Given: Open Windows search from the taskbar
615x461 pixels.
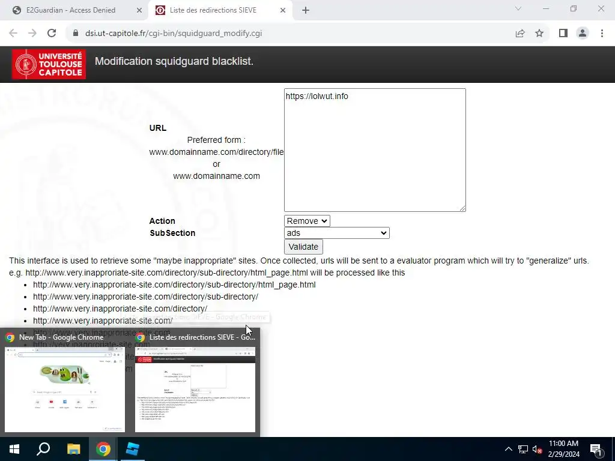Looking at the screenshot, I should coord(43,449).
